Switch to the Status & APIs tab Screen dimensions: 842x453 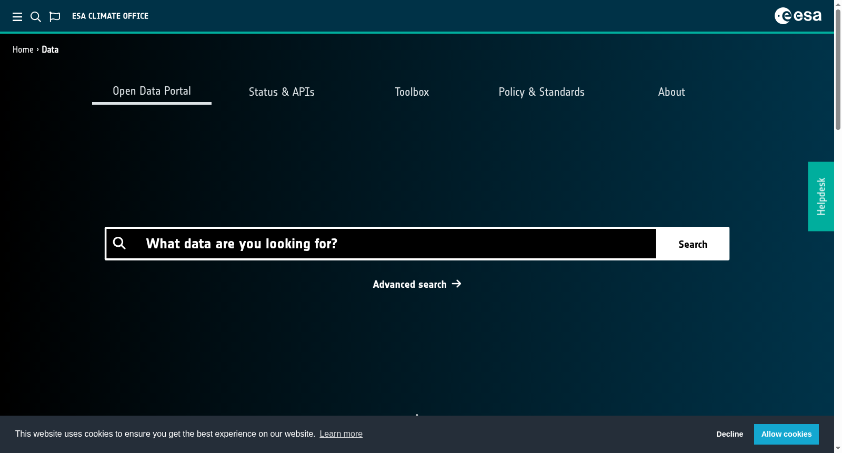pos(282,92)
